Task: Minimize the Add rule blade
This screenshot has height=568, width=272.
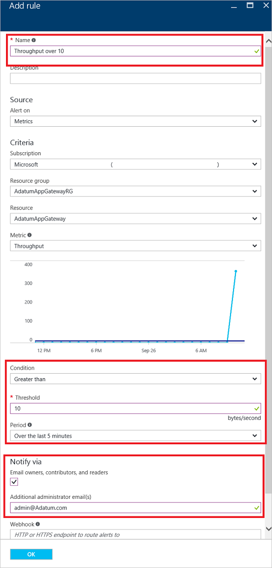Action: tap(235, 6)
